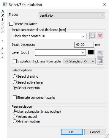Tick Eliminate component parts checkbox

pyautogui.click(x=15, y=98)
